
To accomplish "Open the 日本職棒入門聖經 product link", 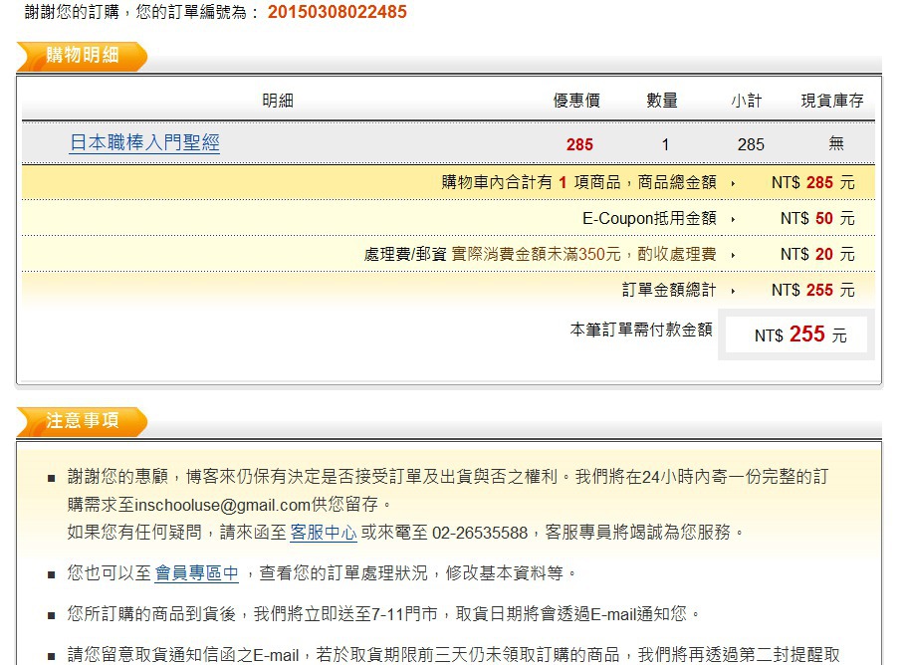I will point(144,142).
